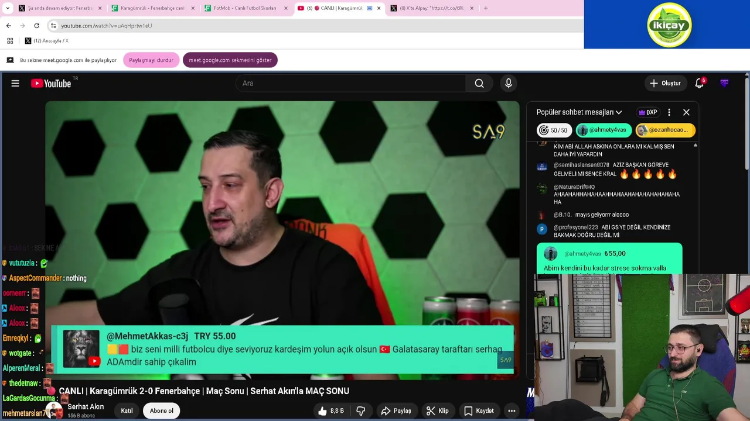
Task: Open the ₺55,00 super chat from @ahmety4vas
Action: (609, 258)
